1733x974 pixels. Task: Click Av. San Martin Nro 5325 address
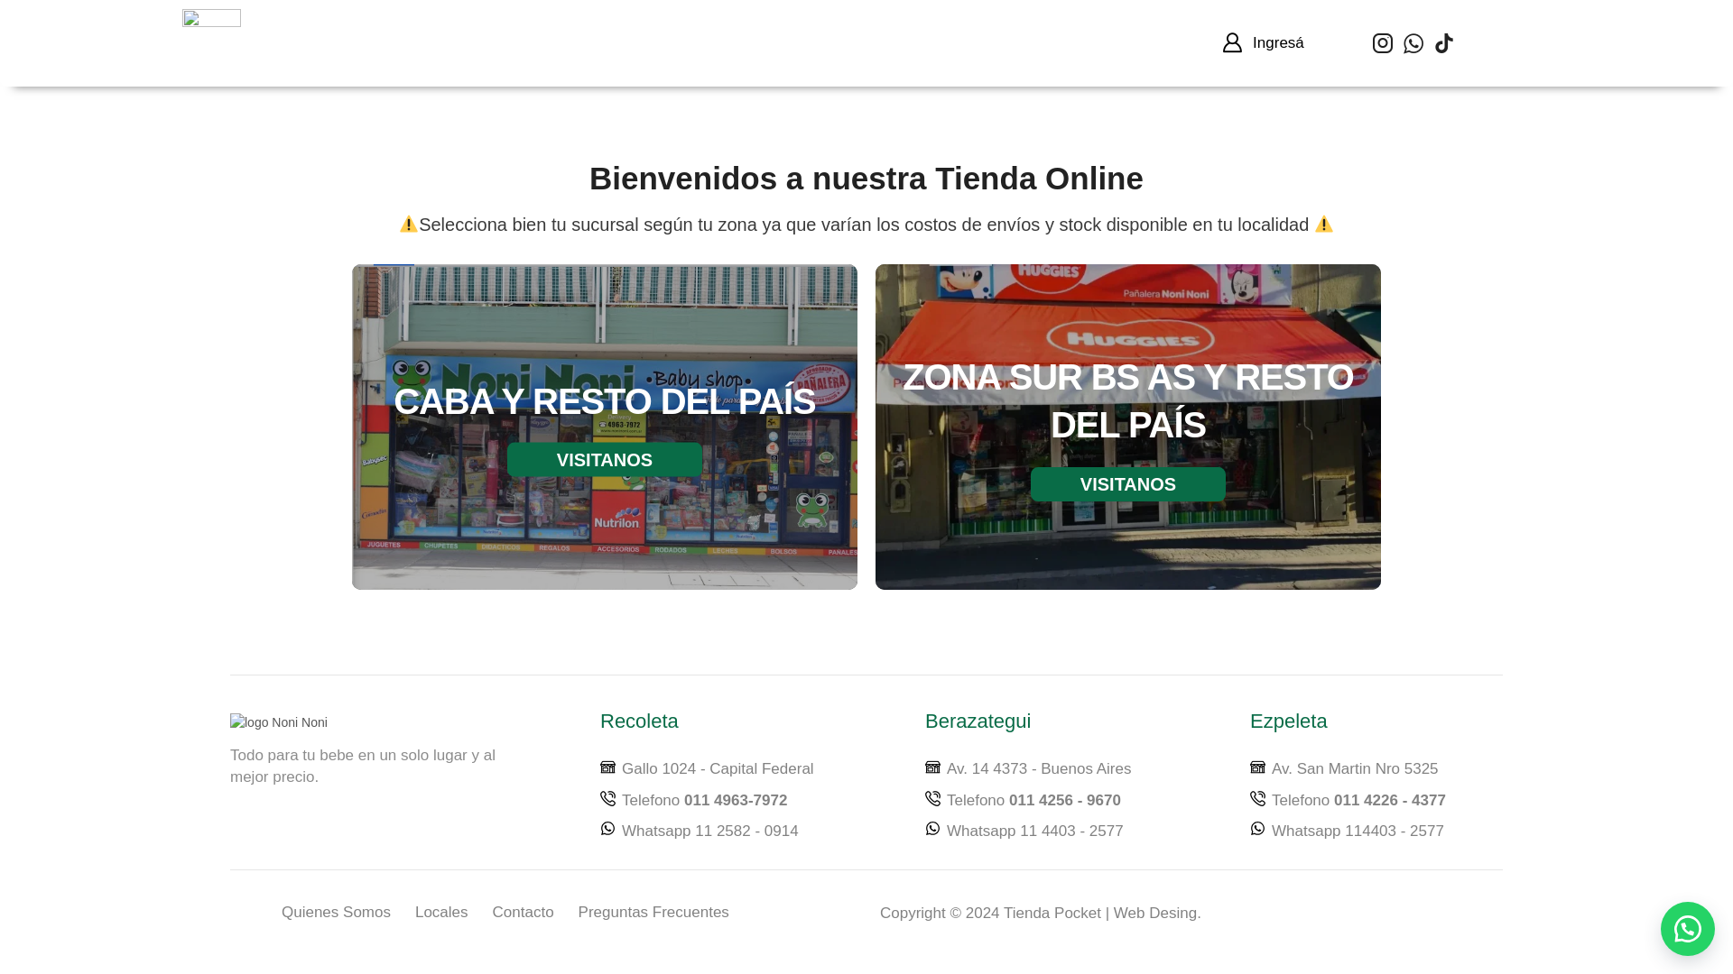pos(1355,769)
